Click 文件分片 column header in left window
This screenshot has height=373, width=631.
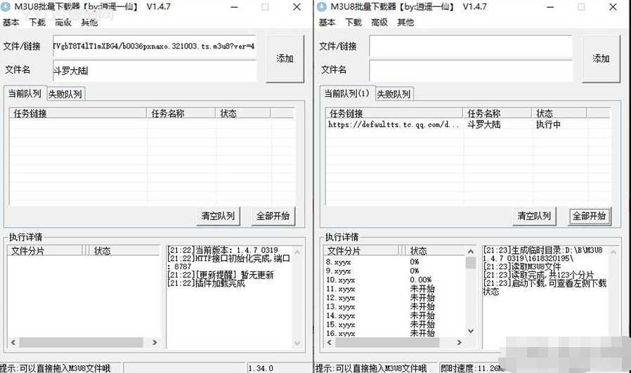[x=45, y=251]
